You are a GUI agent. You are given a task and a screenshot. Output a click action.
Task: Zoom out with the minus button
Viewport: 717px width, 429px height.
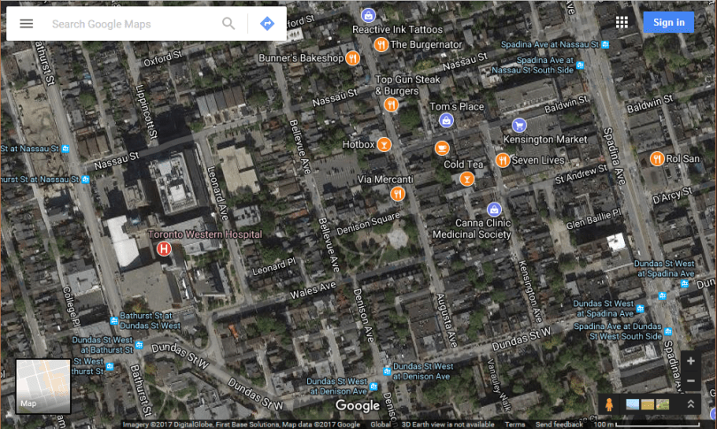click(690, 381)
